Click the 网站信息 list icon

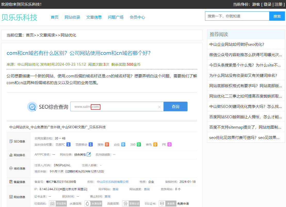coord(11,197)
